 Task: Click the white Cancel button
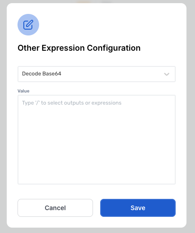pos(55,208)
